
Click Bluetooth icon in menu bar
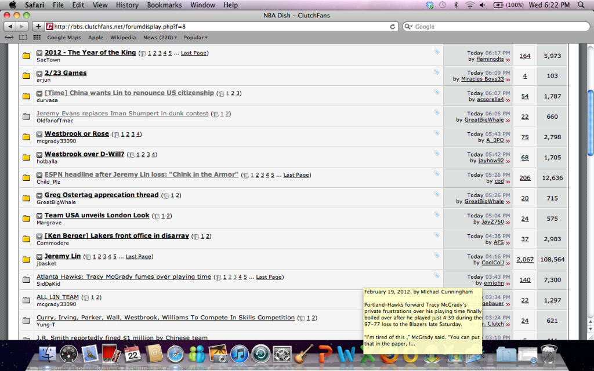coord(456,5)
